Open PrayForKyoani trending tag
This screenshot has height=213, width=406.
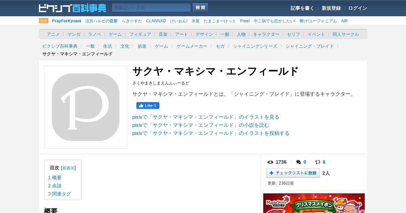[67, 21]
